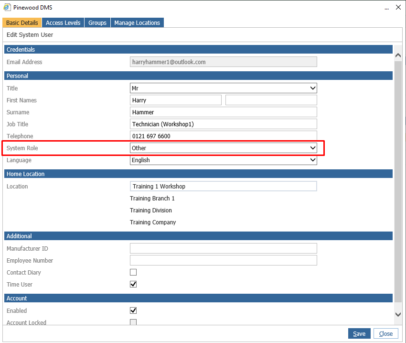This screenshot has height=343, width=406.
Task: Click the Job Title input field
Action: click(223, 124)
